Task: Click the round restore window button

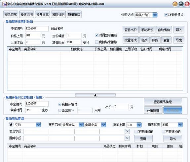Action: pos(181,4)
